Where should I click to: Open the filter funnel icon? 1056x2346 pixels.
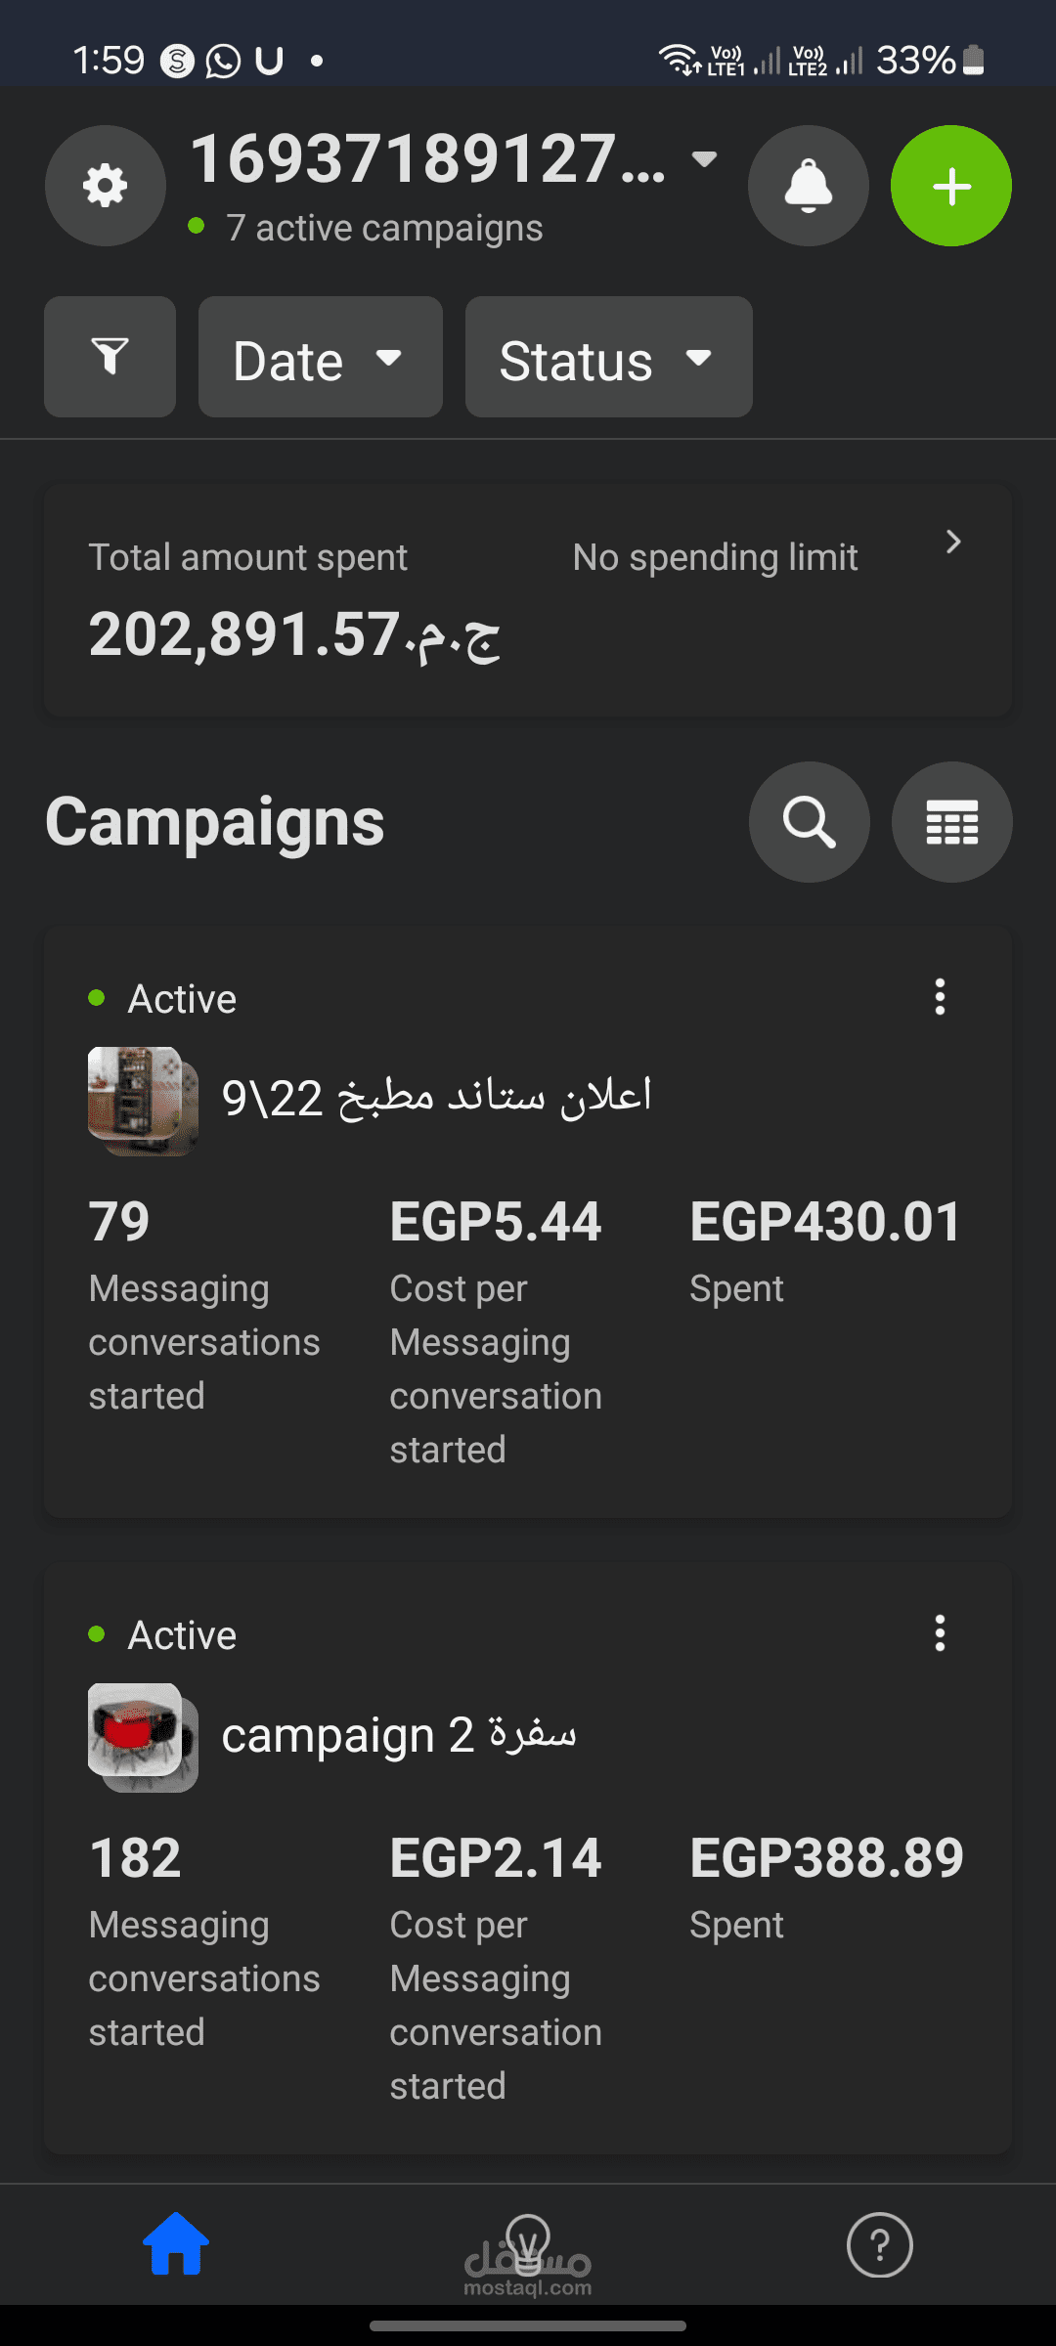tap(110, 357)
